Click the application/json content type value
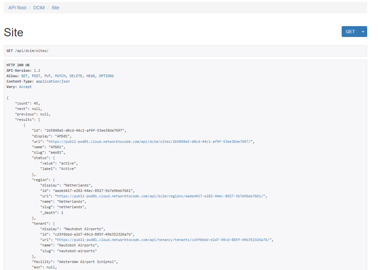 53,81
